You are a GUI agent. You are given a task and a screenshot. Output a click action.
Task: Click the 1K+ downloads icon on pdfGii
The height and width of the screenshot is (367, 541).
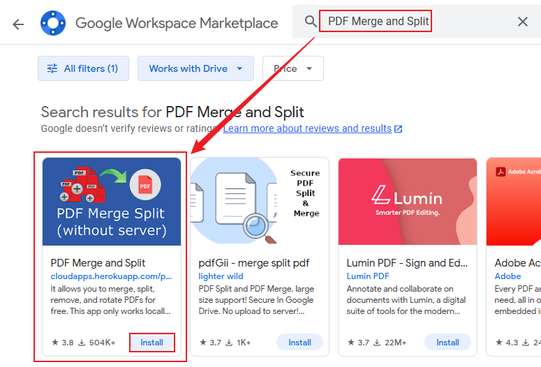click(229, 343)
